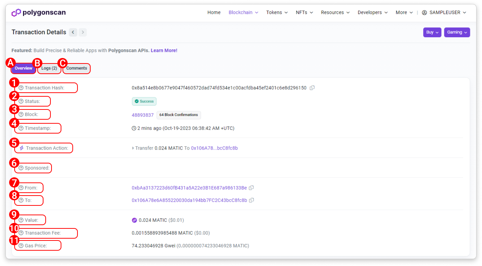Viewport: 482px width, 266px height.
Task: Click help icon beside To label
Action: (x=21, y=200)
